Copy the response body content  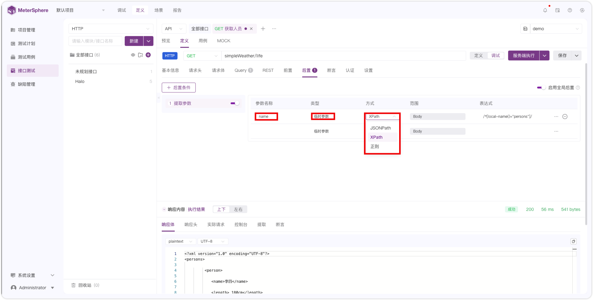[574, 241]
